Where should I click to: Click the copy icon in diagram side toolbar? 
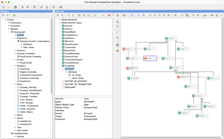(118, 41)
